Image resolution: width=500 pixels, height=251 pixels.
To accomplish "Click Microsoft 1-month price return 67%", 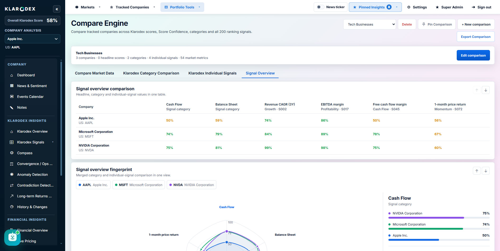I will (438, 134).
